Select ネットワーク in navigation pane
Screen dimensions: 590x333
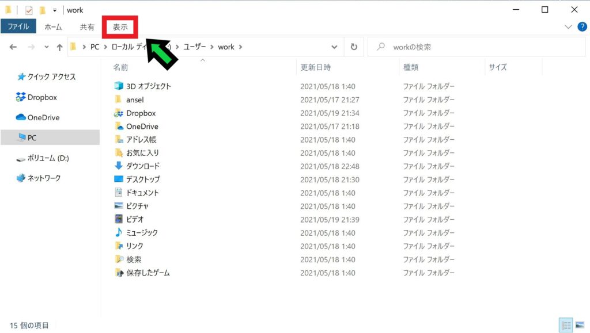pyautogui.click(x=44, y=178)
